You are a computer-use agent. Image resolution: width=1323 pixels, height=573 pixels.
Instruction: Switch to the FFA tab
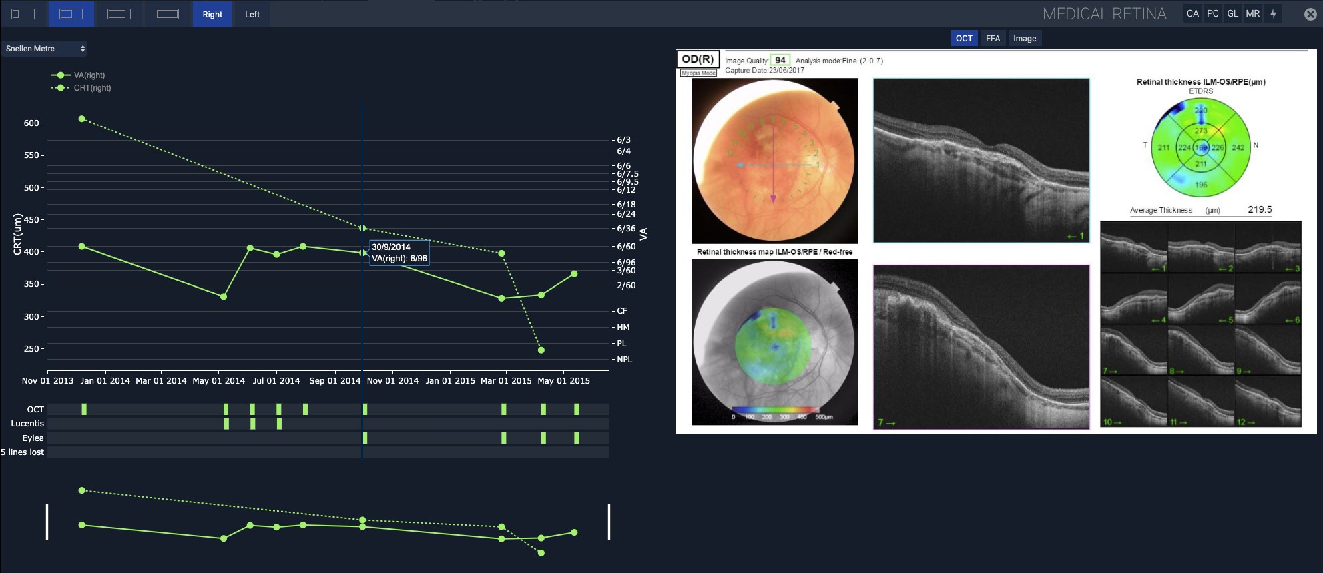click(993, 39)
